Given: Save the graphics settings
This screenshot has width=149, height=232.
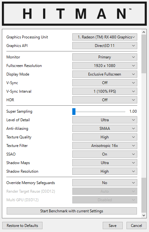Looking at the screenshot, I should 113,225.
